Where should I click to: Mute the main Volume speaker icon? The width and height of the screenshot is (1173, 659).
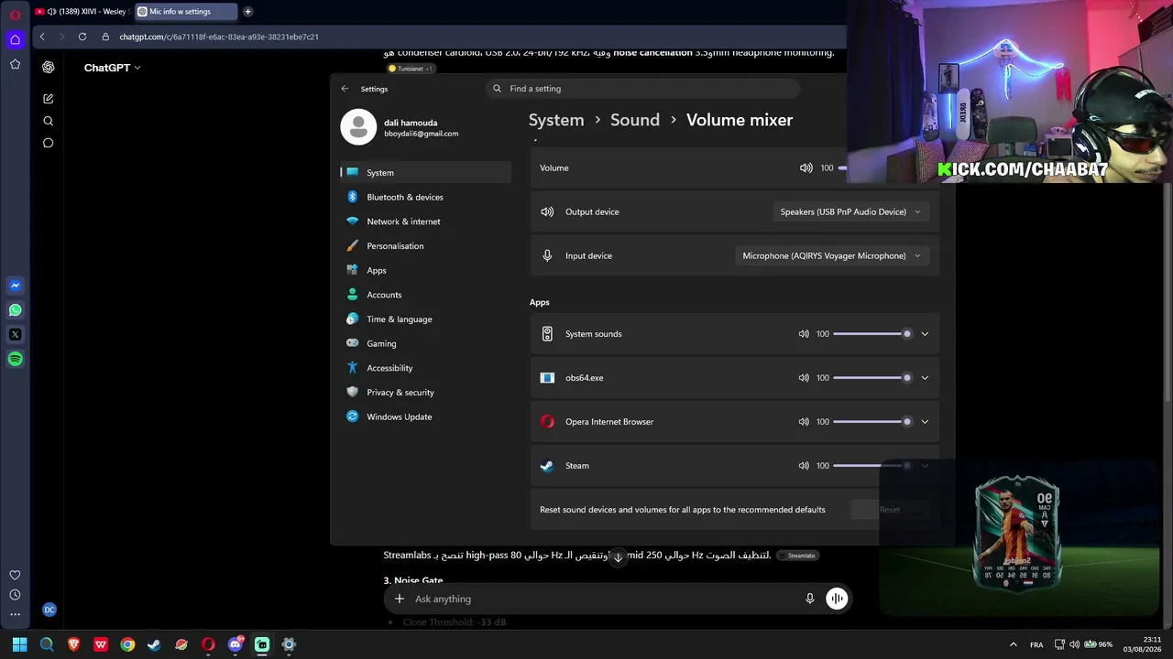[x=806, y=167]
